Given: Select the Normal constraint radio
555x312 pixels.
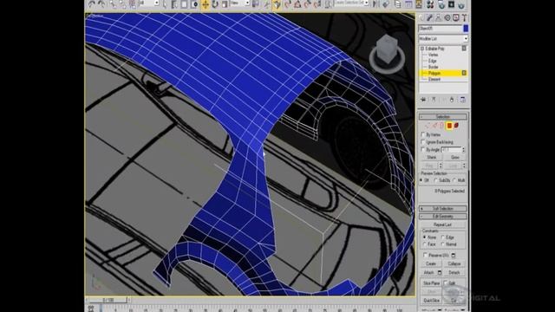Looking at the screenshot, I should (x=443, y=244).
